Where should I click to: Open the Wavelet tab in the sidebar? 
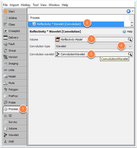(x=15, y=135)
